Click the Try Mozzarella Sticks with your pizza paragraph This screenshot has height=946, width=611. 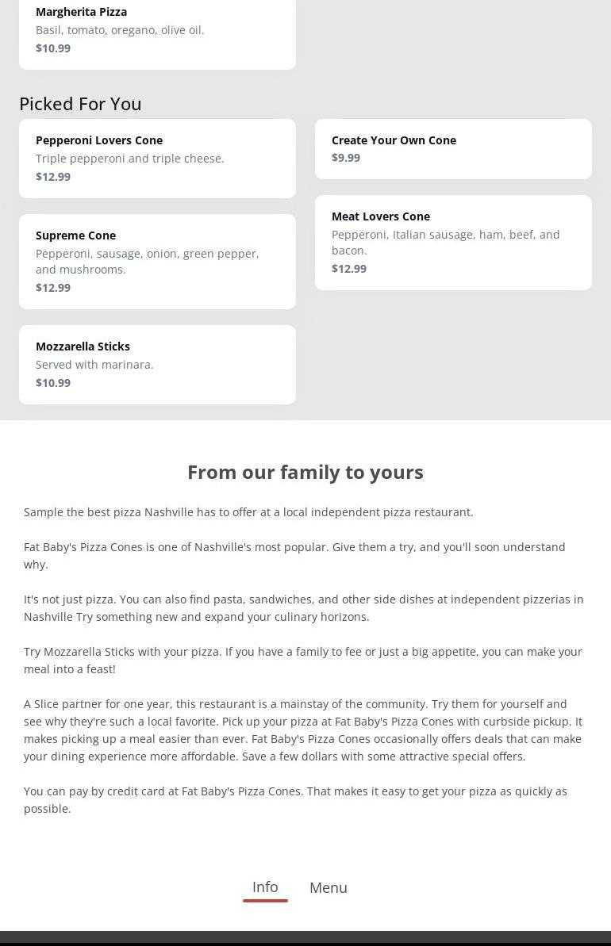(x=302, y=660)
